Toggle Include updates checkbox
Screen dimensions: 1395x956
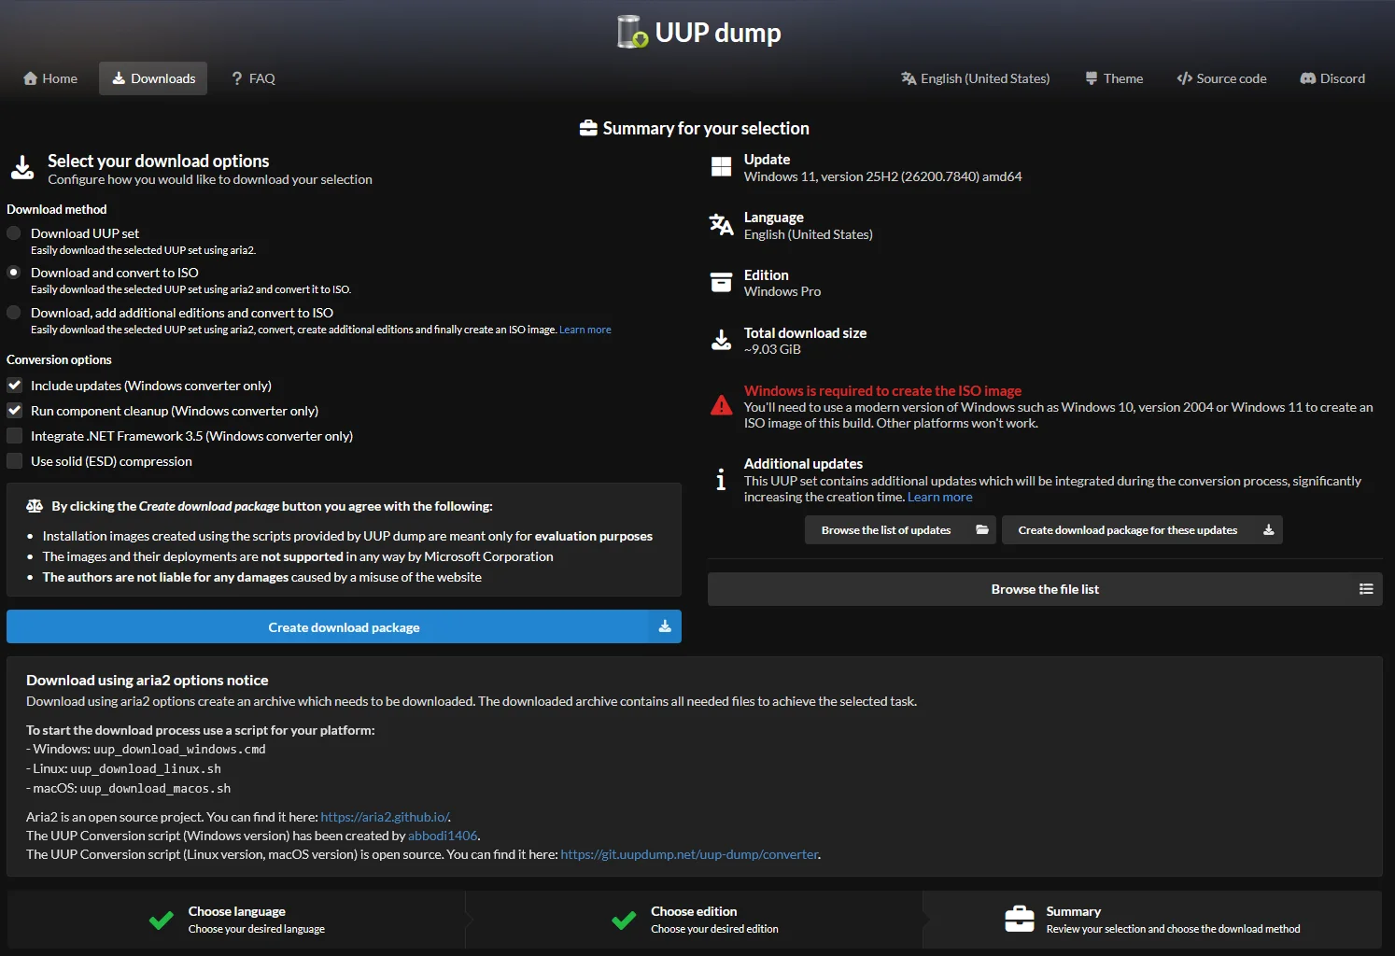[x=15, y=386]
